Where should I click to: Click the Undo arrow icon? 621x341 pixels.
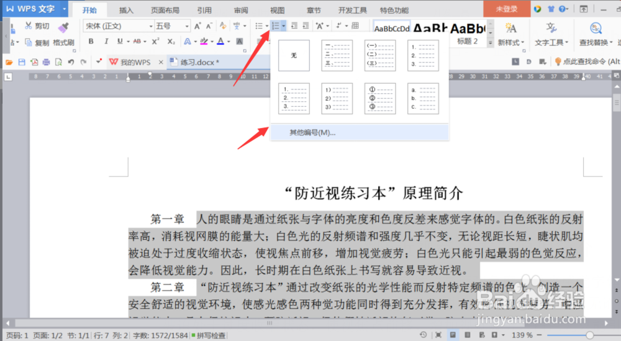click(x=71, y=62)
